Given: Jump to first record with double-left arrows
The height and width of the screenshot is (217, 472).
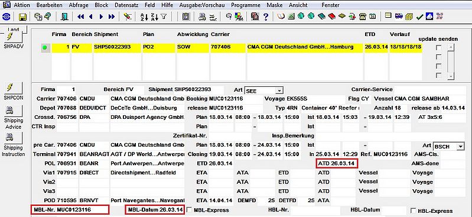Looking at the screenshot, I should (x=80, y=17).
